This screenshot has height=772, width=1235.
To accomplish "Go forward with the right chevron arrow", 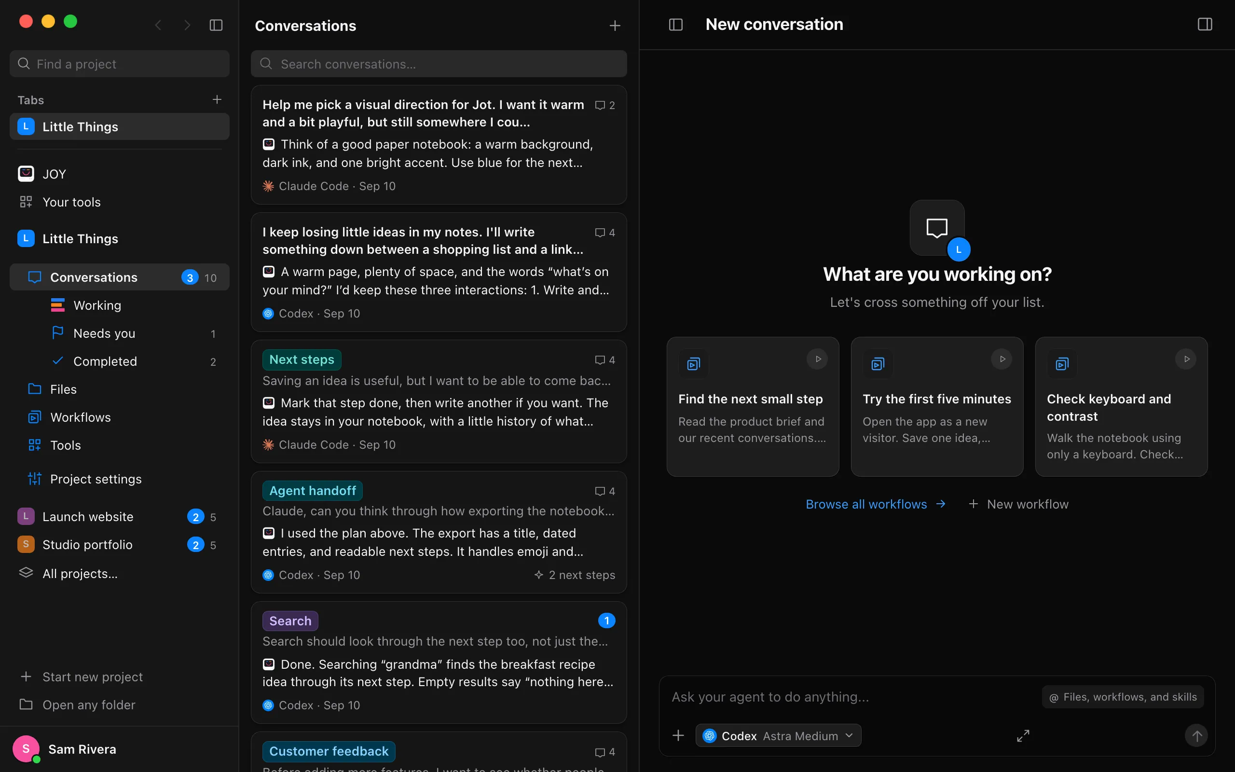I will point(187,25).
